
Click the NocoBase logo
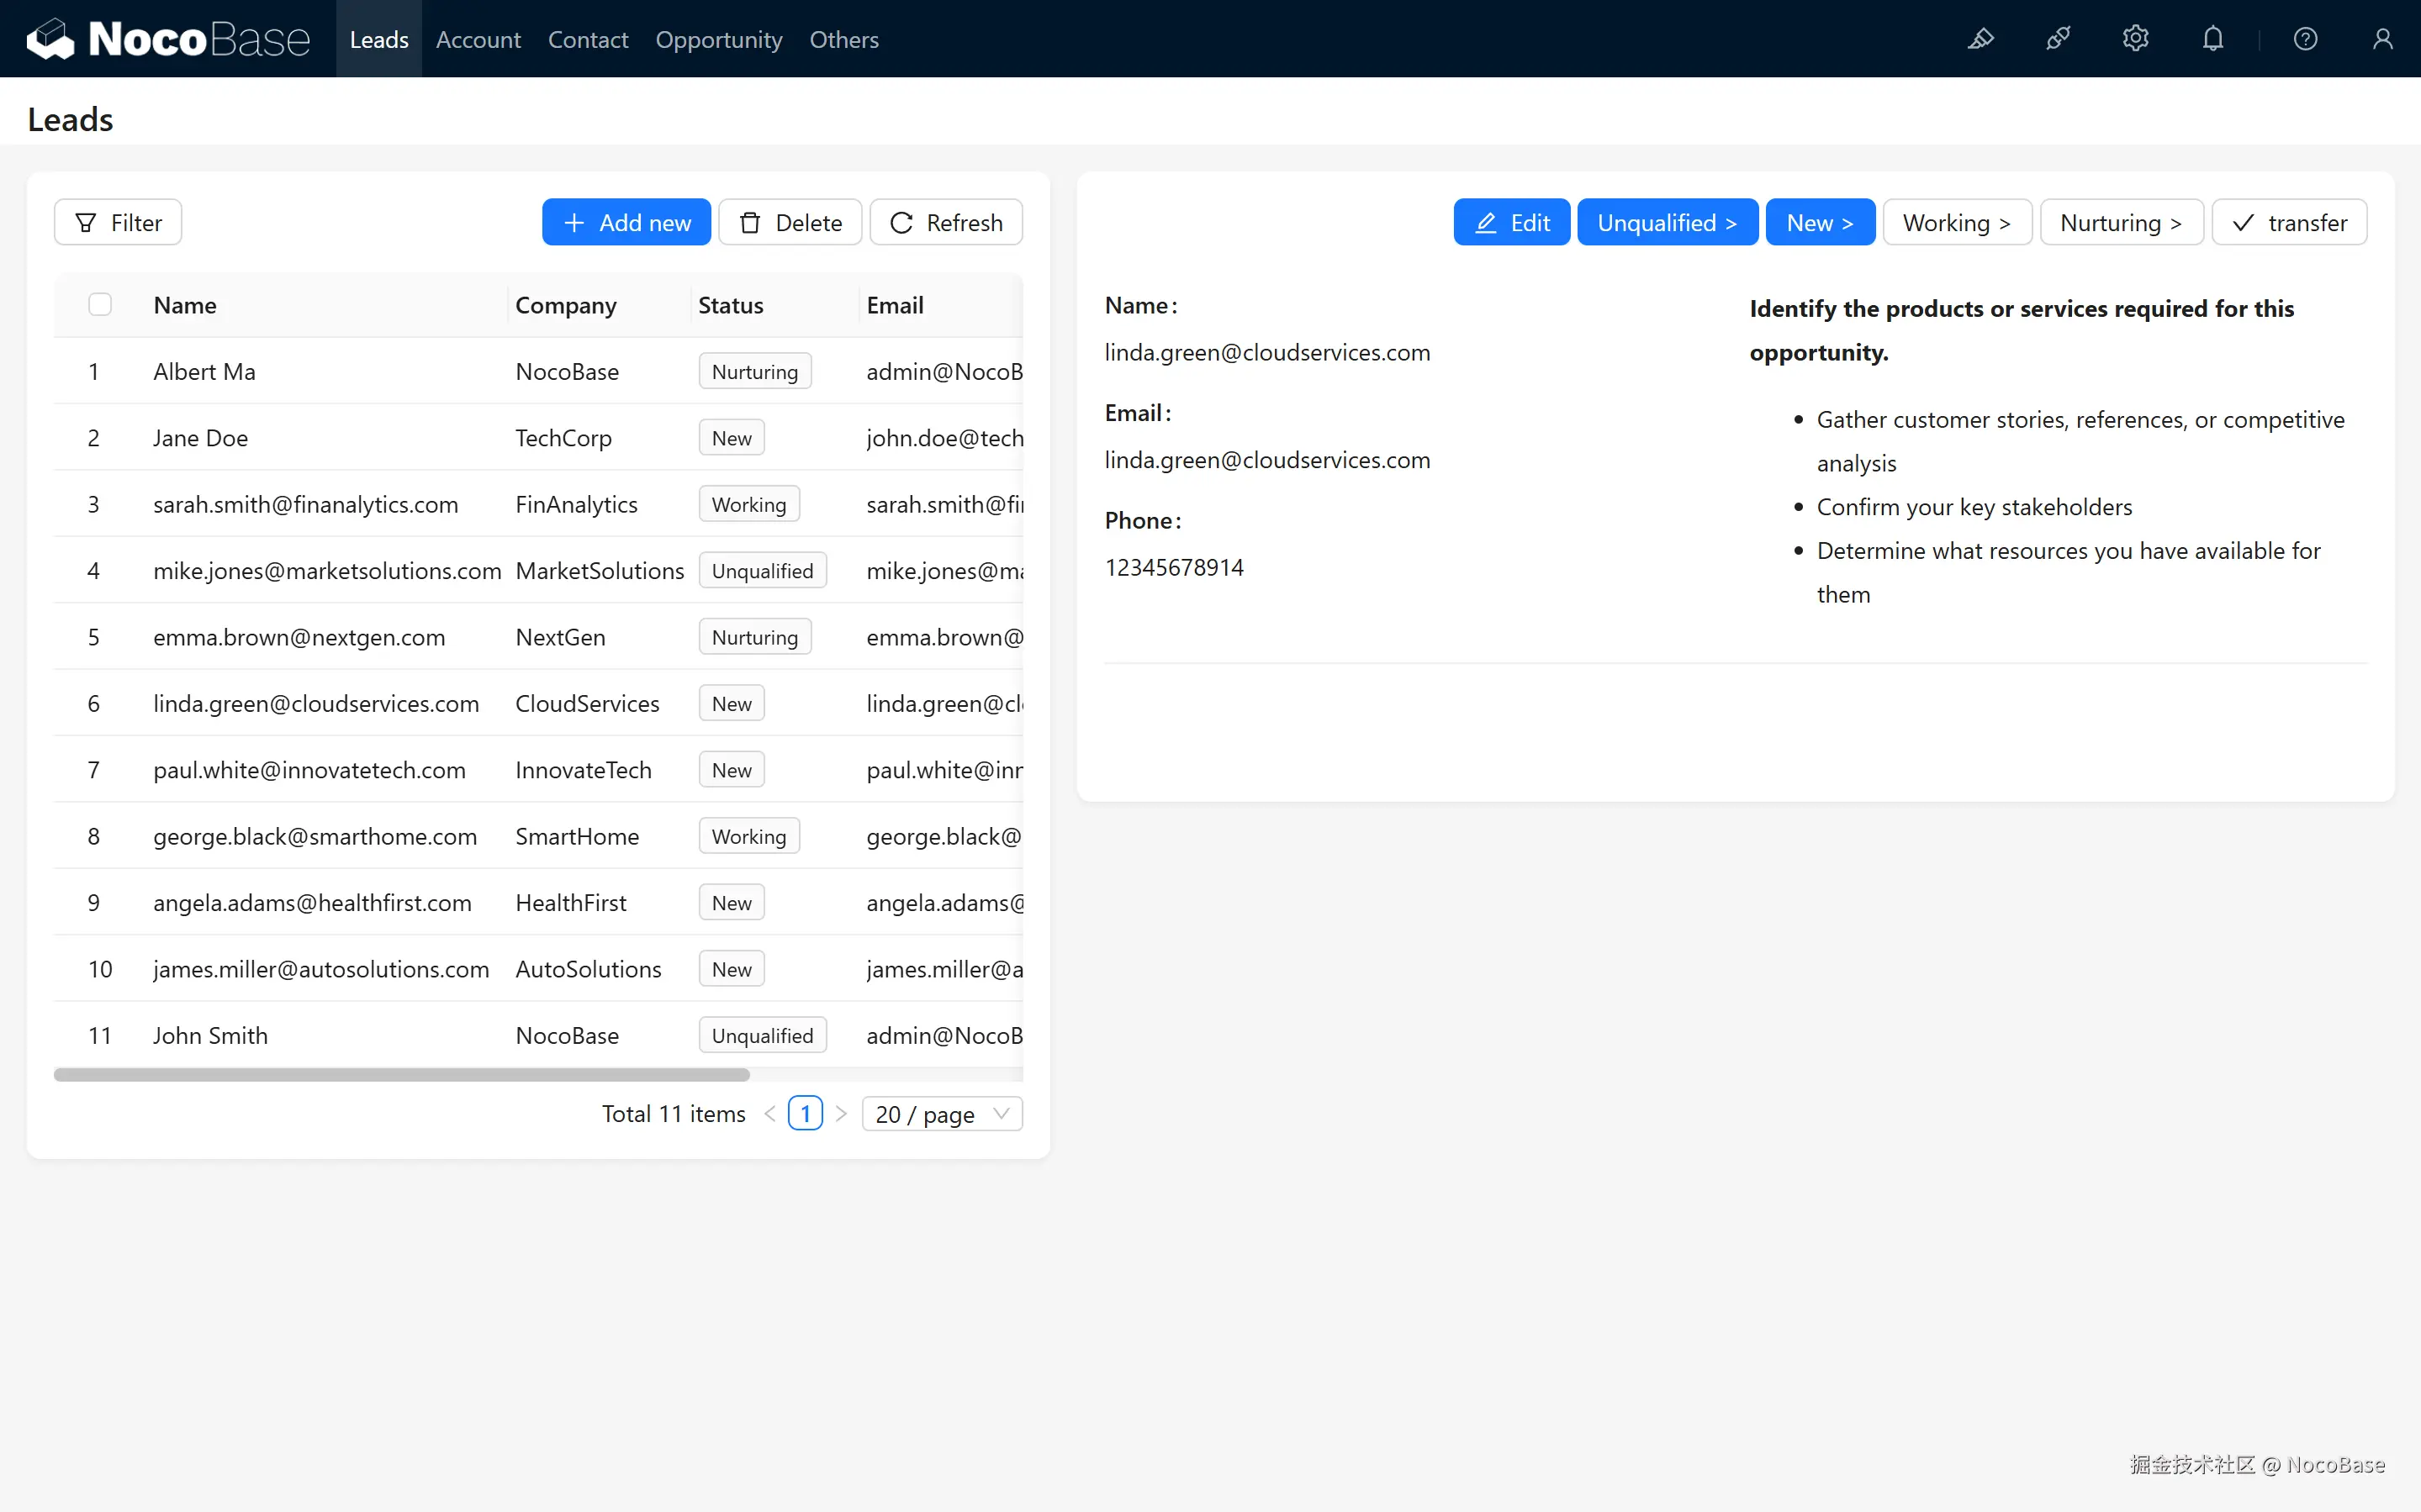(x=168, y=39)
